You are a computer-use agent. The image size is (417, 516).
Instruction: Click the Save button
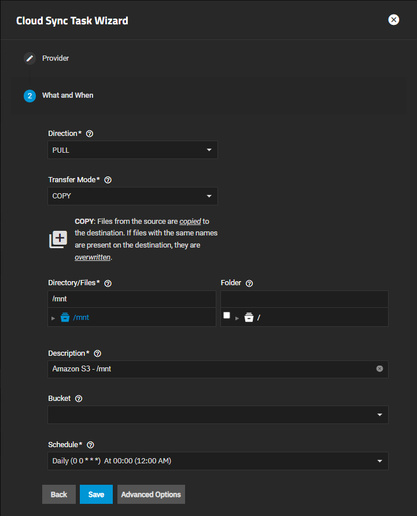click(x=96, y=495)
